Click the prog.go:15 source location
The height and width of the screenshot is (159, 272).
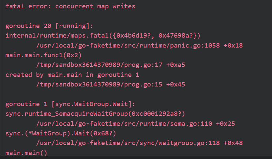(99, 84)
